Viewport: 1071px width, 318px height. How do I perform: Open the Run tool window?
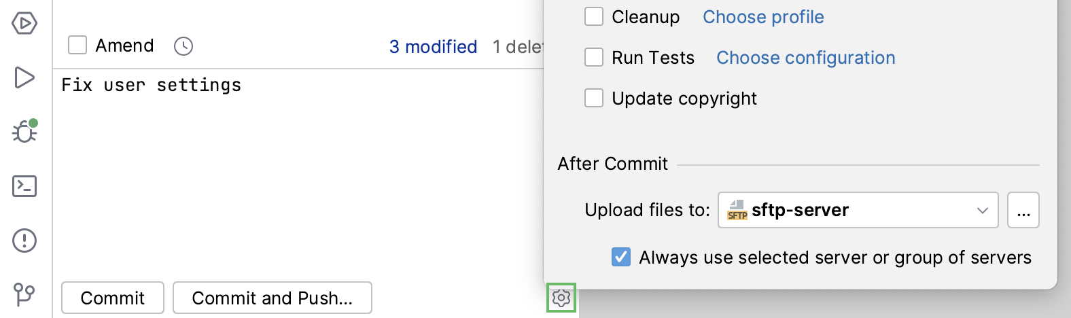(x=24, y=77)
